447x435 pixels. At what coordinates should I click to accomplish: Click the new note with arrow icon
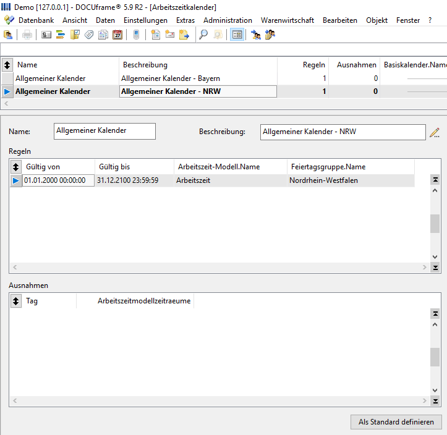184,35
